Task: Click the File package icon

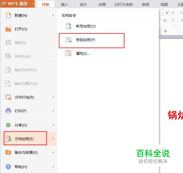Action: click(8, 97)
